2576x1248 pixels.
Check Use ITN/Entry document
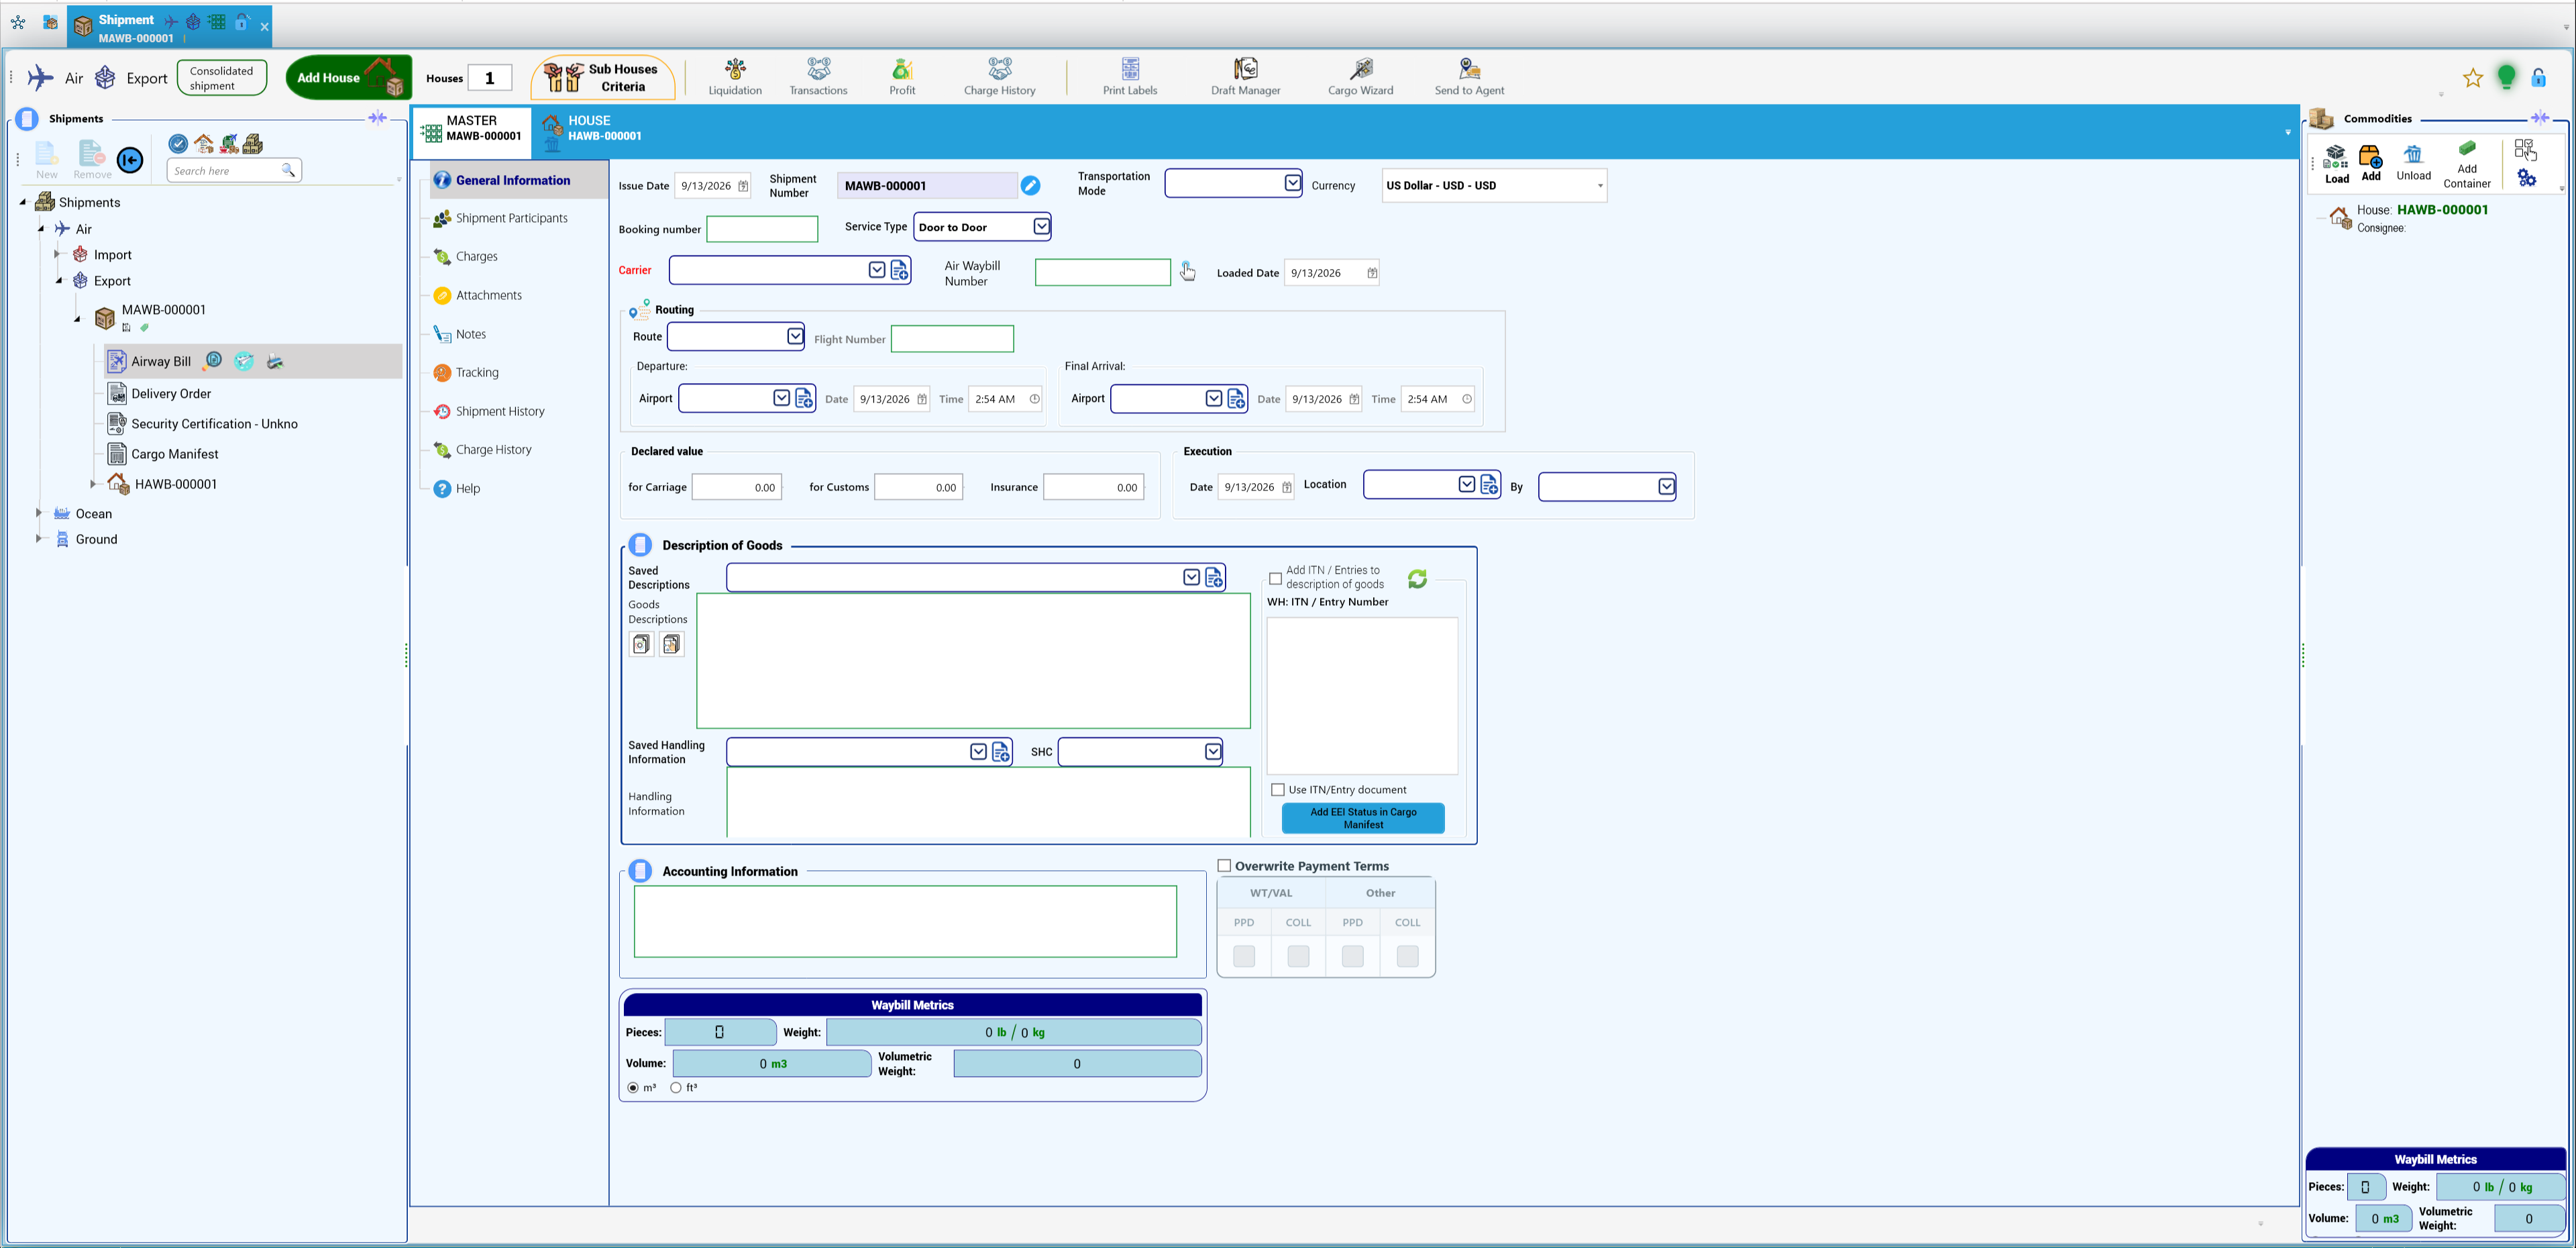(1277, 790)
